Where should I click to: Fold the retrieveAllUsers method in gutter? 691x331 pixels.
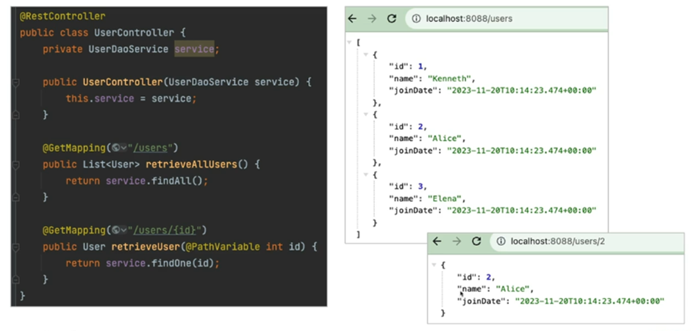click(16, 164)
